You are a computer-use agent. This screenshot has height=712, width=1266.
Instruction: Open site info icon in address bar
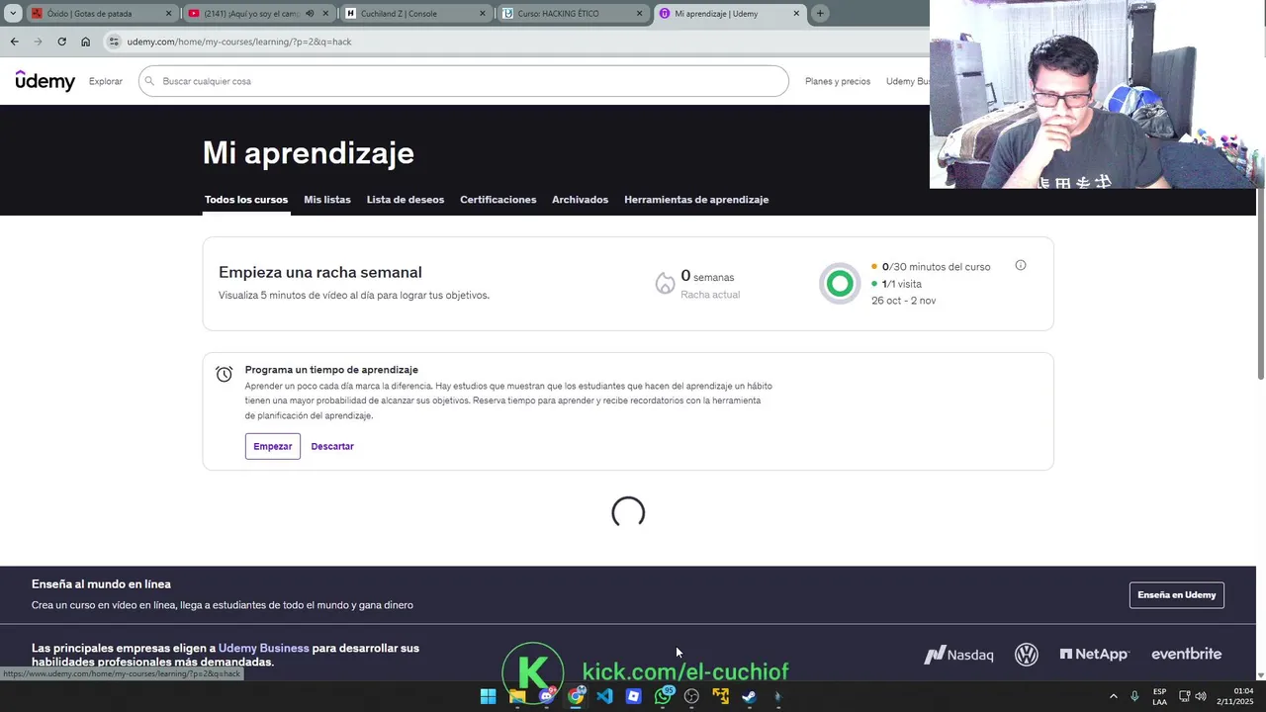tap(114, 42)
